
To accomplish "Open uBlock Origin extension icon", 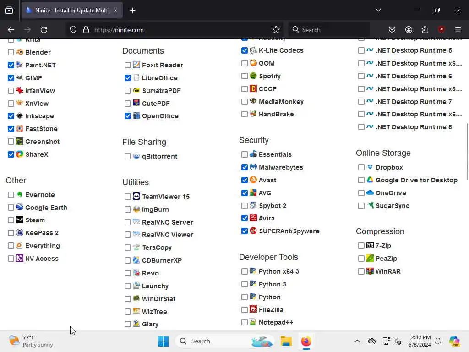I will 441,29.
